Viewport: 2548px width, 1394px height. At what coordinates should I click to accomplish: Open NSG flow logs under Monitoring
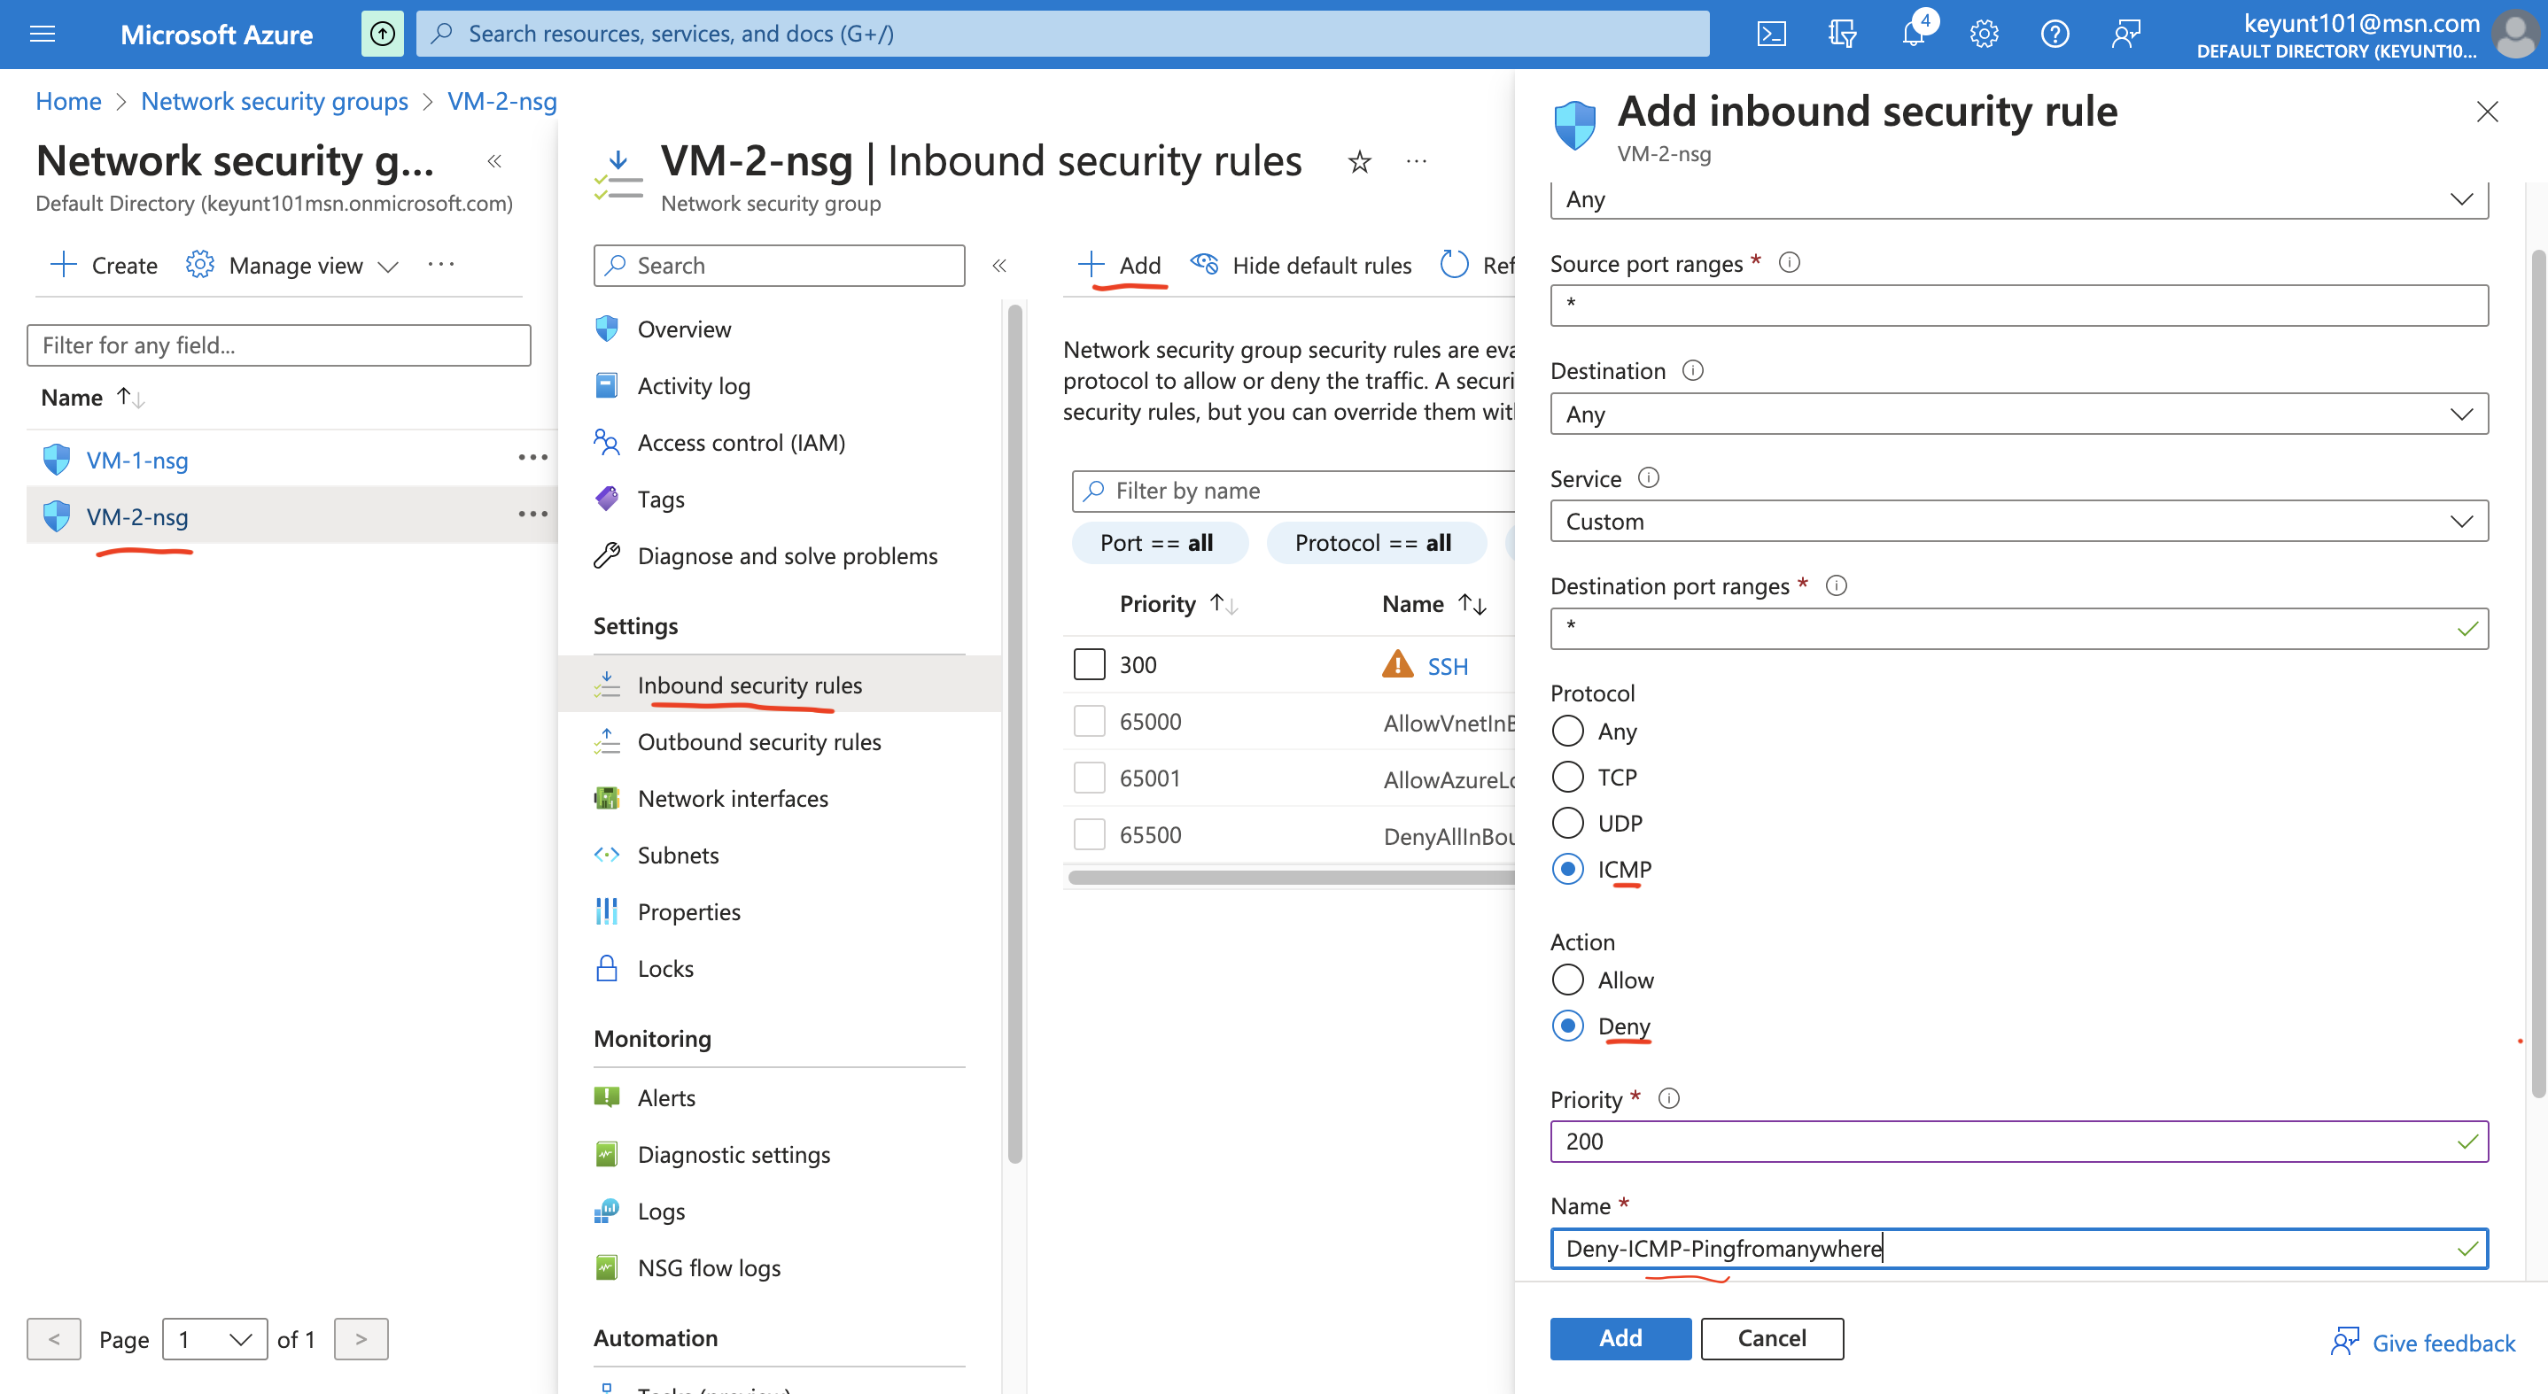[x=710, y=1267]
